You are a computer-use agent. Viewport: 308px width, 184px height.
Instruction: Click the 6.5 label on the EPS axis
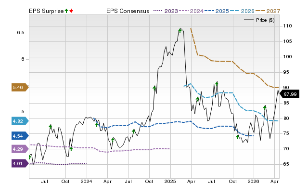[21, 33]
